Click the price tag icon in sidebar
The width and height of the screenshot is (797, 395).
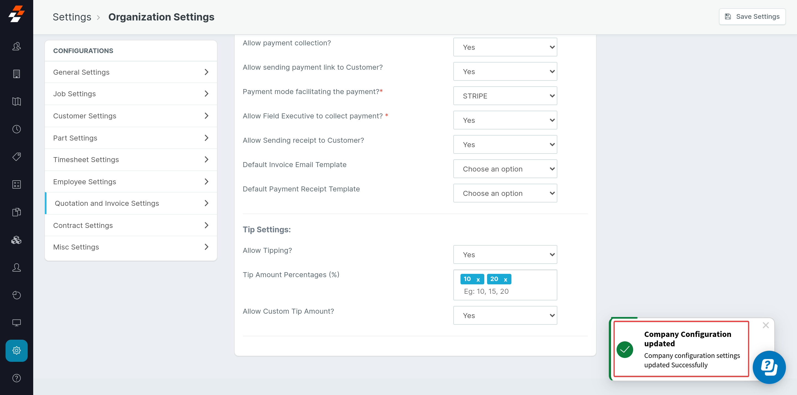(16, 157)
